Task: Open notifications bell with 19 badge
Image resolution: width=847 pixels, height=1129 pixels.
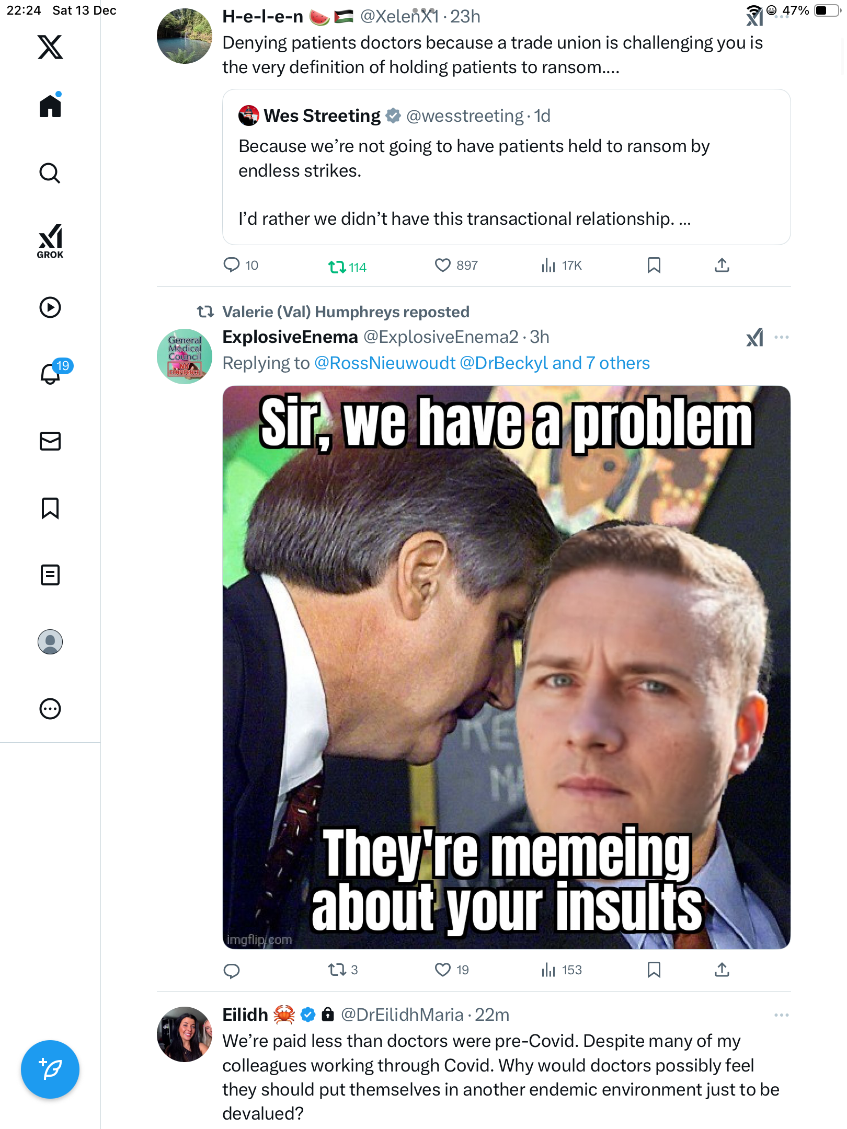Action: click(x=51, y=373)
